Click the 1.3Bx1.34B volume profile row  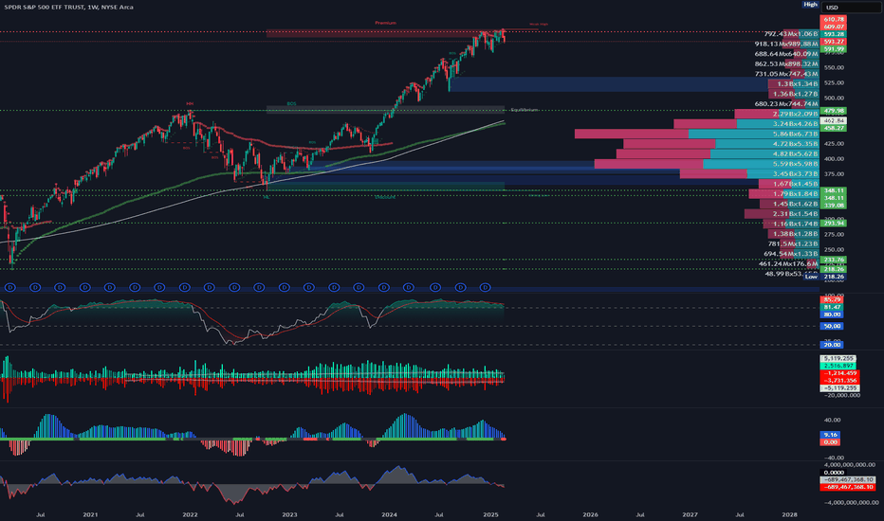(x=793, y=84)
